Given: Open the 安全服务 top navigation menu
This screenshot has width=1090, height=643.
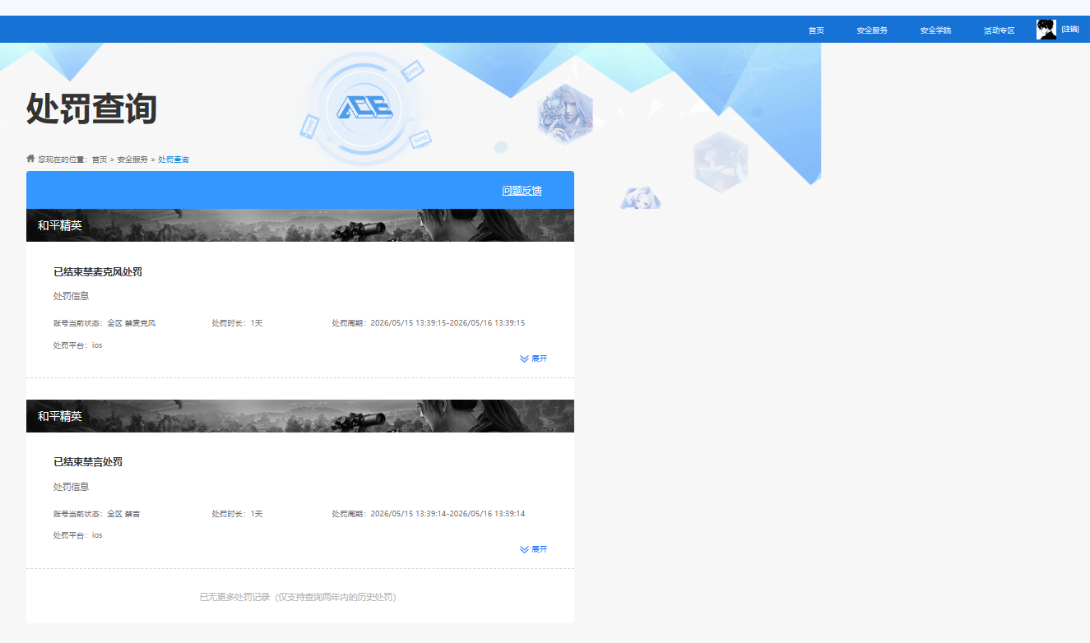Looking at the screenshot, I should [872, 30].
